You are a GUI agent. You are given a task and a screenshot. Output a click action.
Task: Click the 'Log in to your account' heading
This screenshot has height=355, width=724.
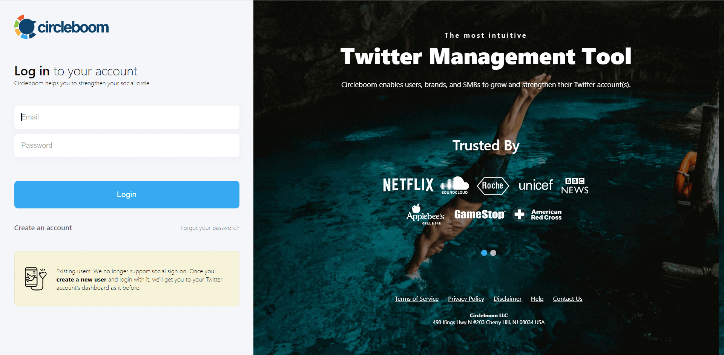(76, 71)
